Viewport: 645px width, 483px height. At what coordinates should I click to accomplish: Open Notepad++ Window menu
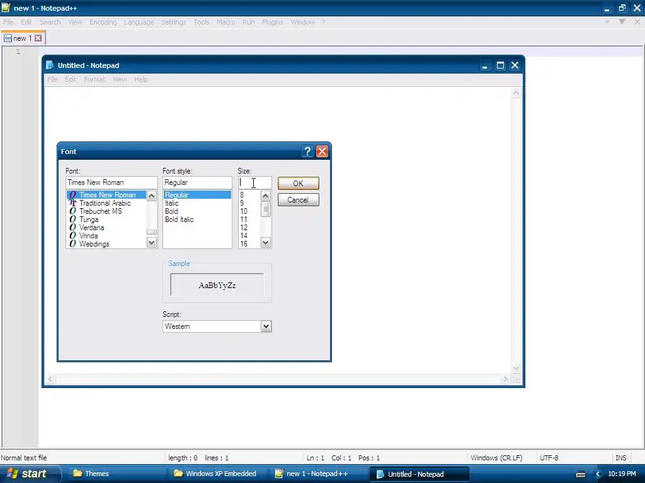point(302,22)
